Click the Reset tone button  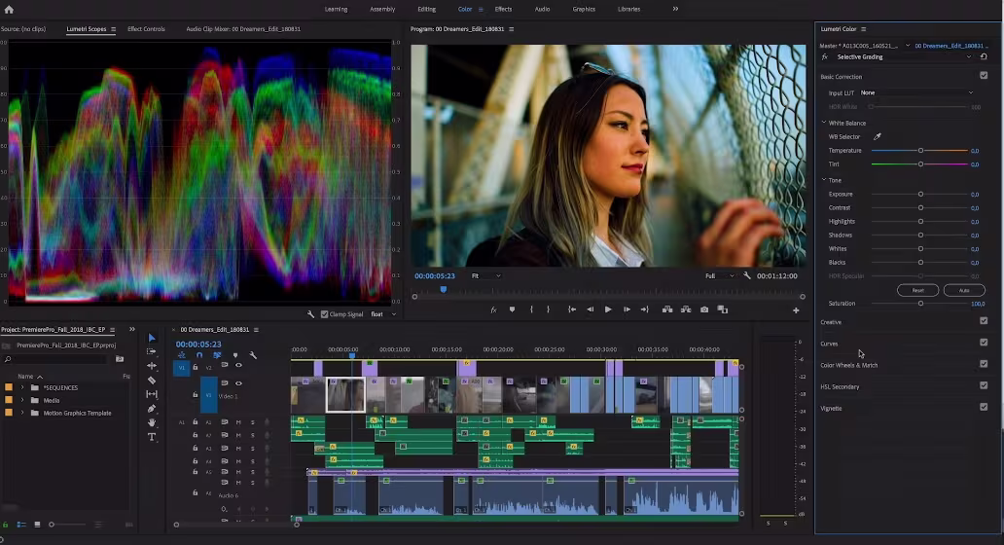click(917, 290)
